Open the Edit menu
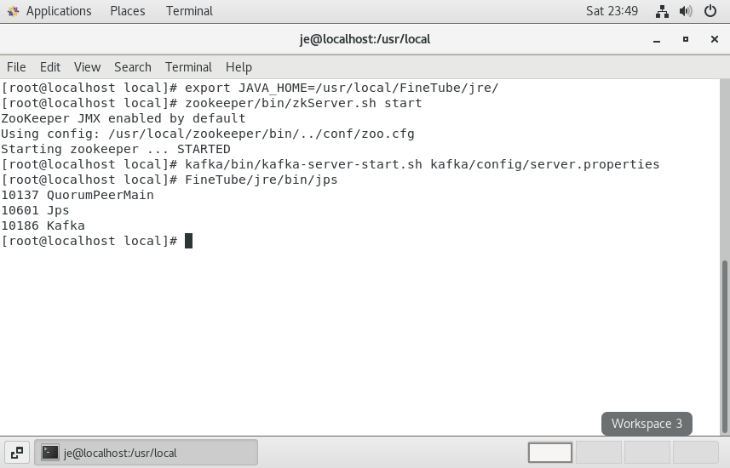730x468 pixels. coord(50,67)
